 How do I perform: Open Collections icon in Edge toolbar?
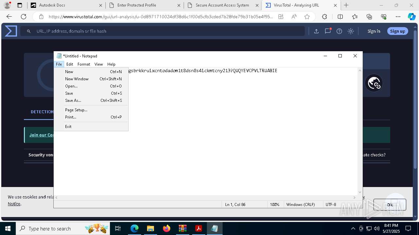tap(369, 17)
